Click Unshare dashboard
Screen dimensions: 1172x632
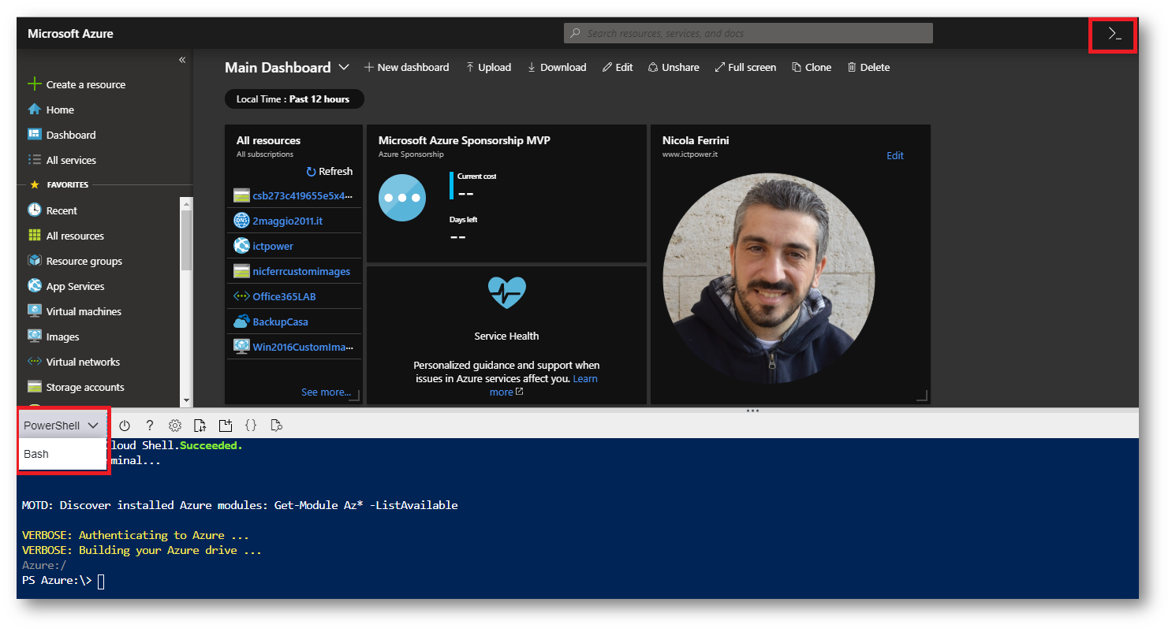[x=674, y=67]
